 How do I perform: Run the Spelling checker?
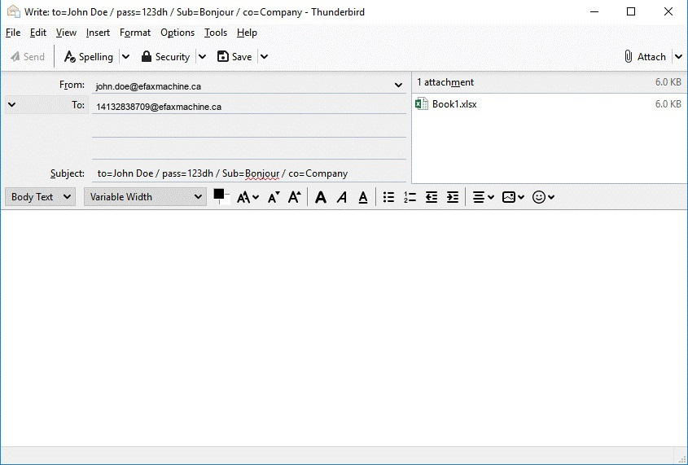tap(88, 56)
